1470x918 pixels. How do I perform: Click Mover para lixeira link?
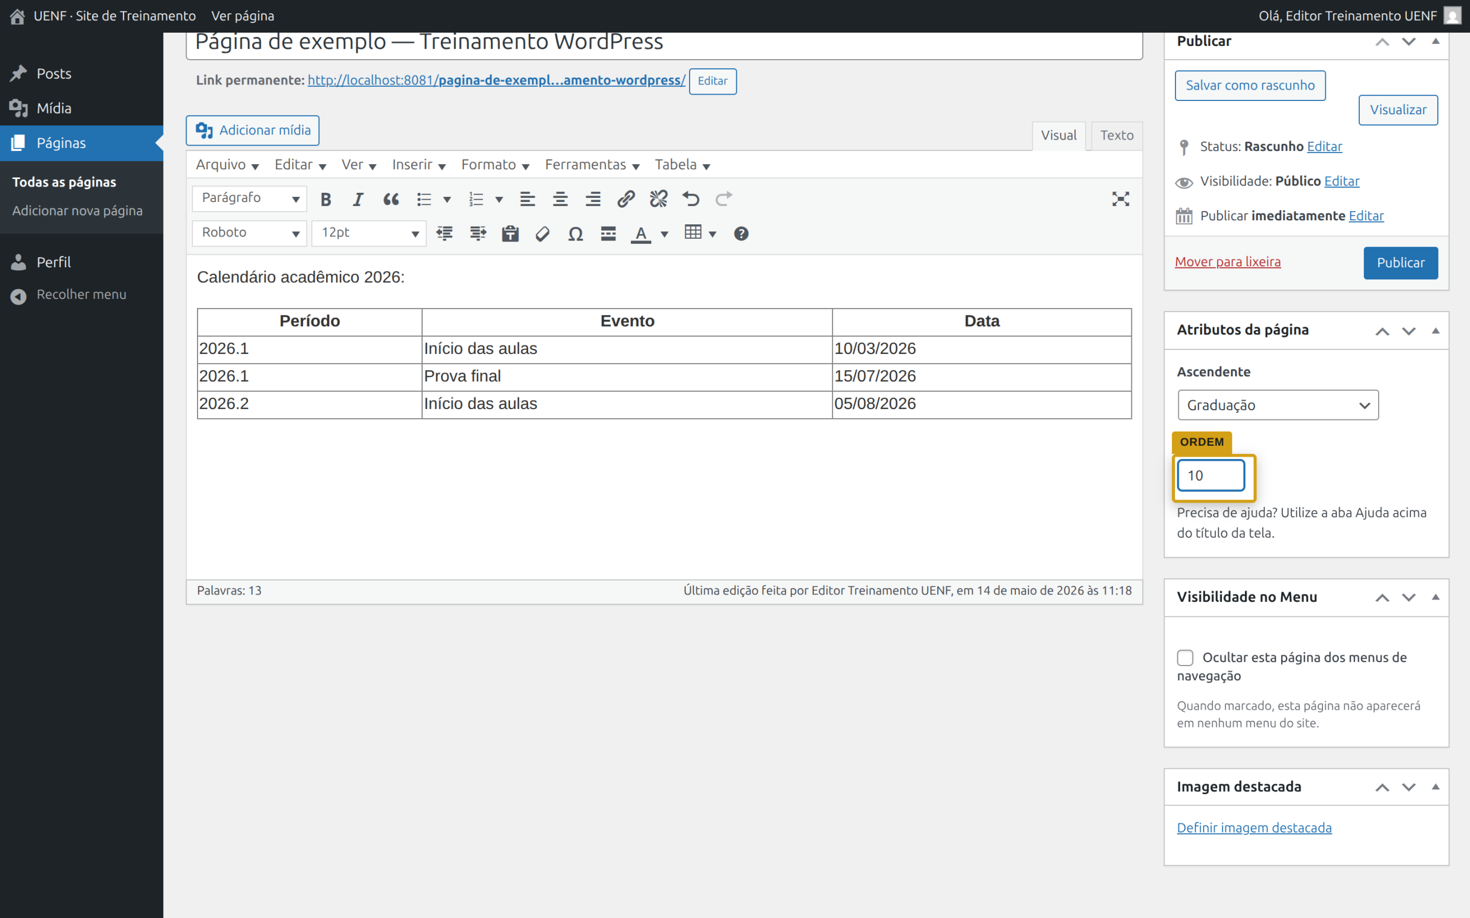[1227, 262]
